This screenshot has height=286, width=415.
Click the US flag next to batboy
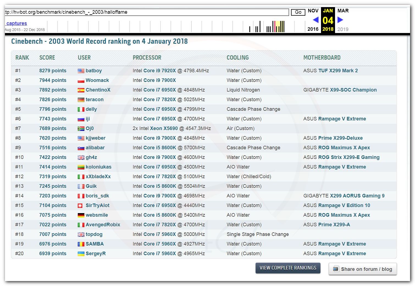point(81,71)
